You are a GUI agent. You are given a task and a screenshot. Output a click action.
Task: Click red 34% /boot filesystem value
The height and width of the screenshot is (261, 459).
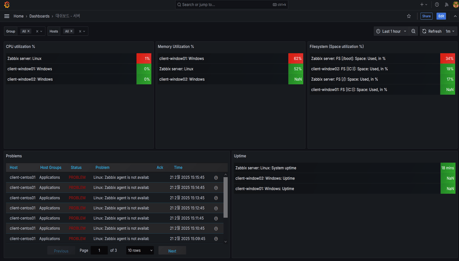448,58
